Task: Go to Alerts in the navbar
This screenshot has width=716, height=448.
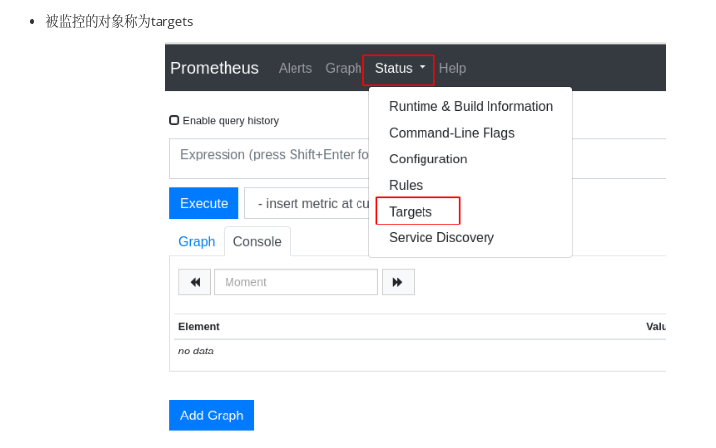Action: point(295,68)
